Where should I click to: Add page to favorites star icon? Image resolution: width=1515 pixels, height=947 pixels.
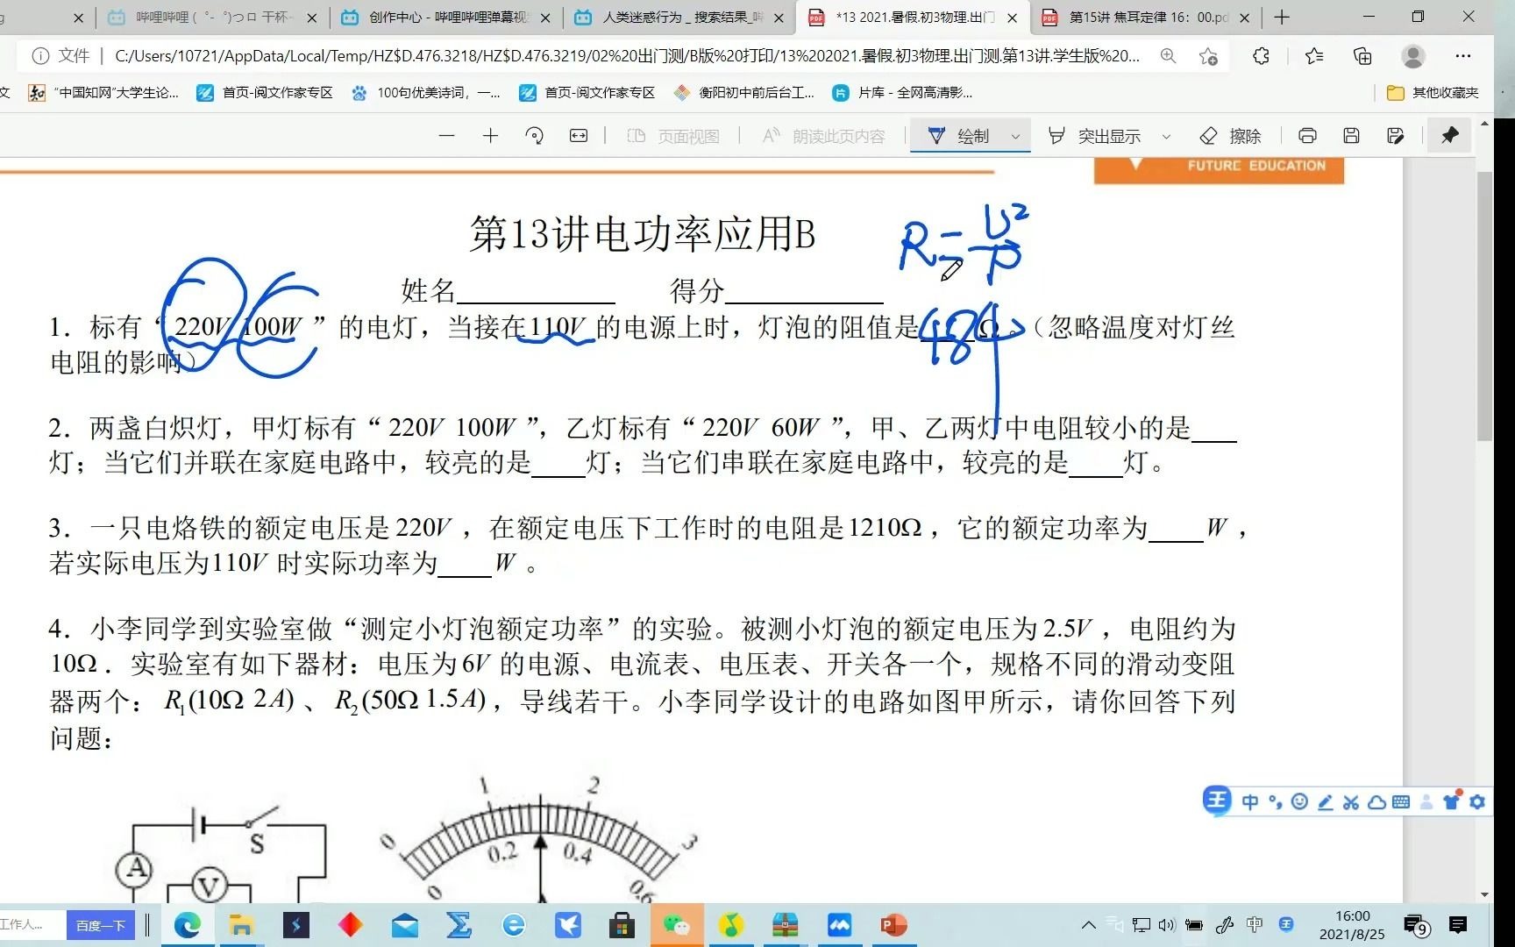1208,56
